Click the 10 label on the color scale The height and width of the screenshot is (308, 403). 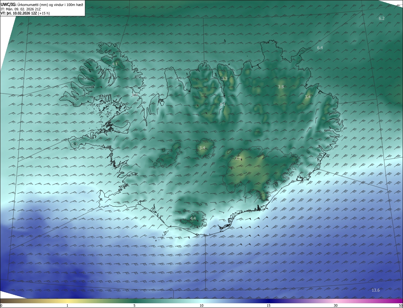coord(201,305)
